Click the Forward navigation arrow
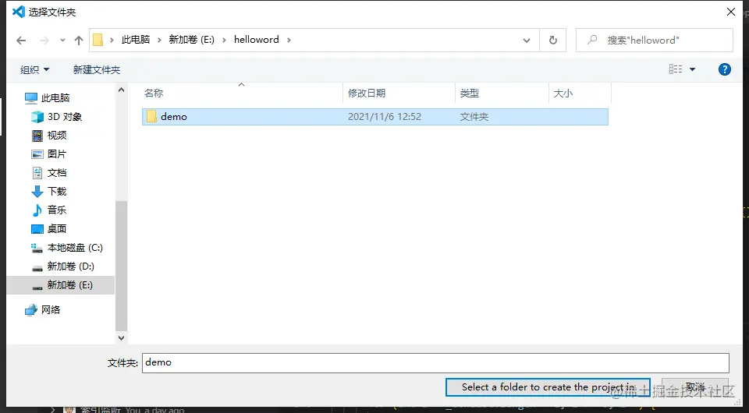The width and height of the screenshot is (749, 413). coord(44,41)
